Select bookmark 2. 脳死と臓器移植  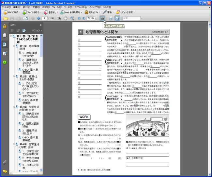(x=30, y=125)
